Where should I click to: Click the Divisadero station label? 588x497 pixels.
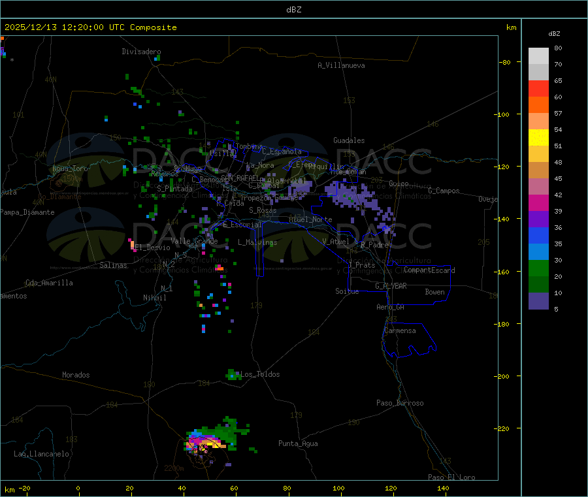coord(141,52)
